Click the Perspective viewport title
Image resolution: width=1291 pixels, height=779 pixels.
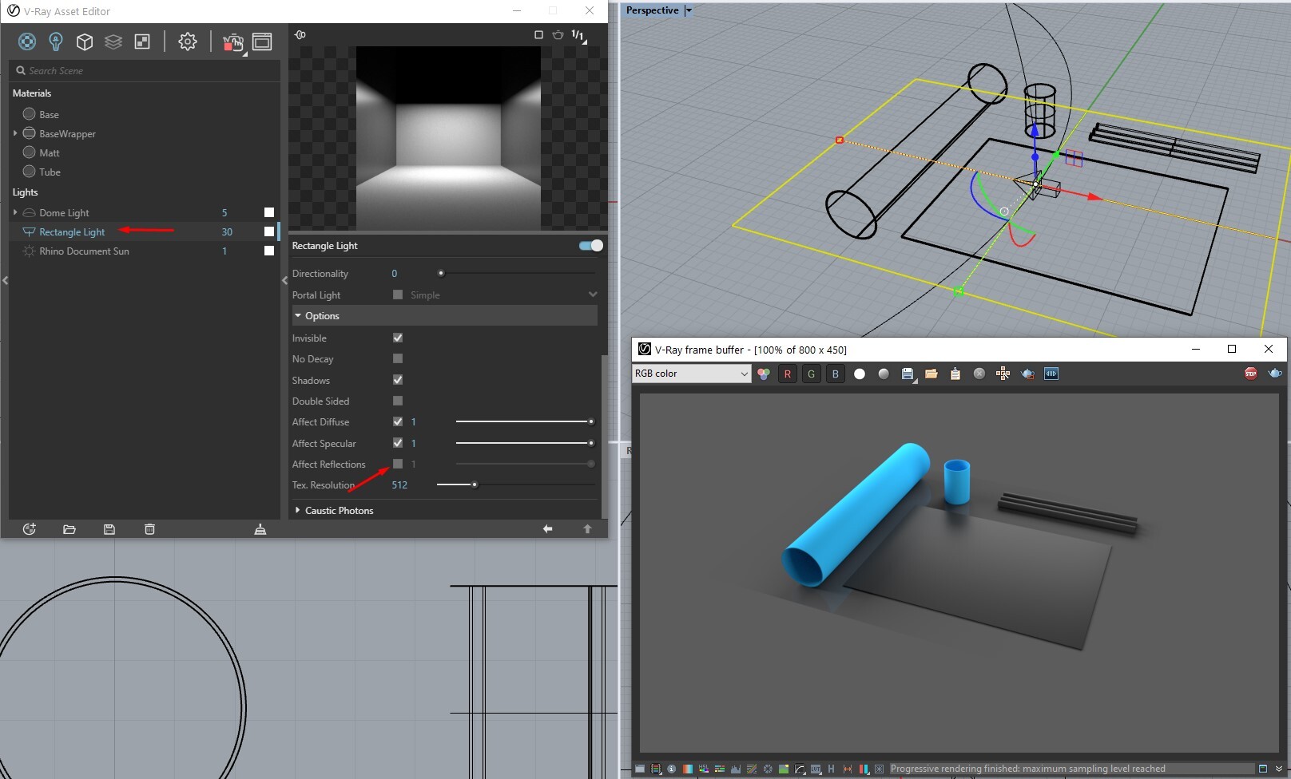[x=652, y=10]
